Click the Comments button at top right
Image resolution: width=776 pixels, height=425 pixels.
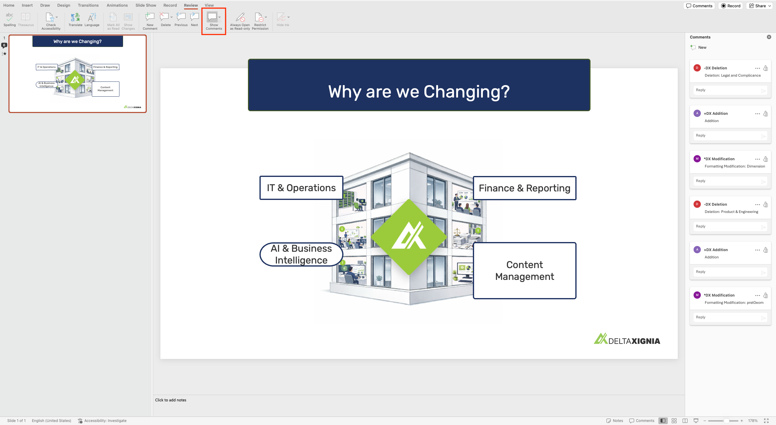(x=699, y=6)
